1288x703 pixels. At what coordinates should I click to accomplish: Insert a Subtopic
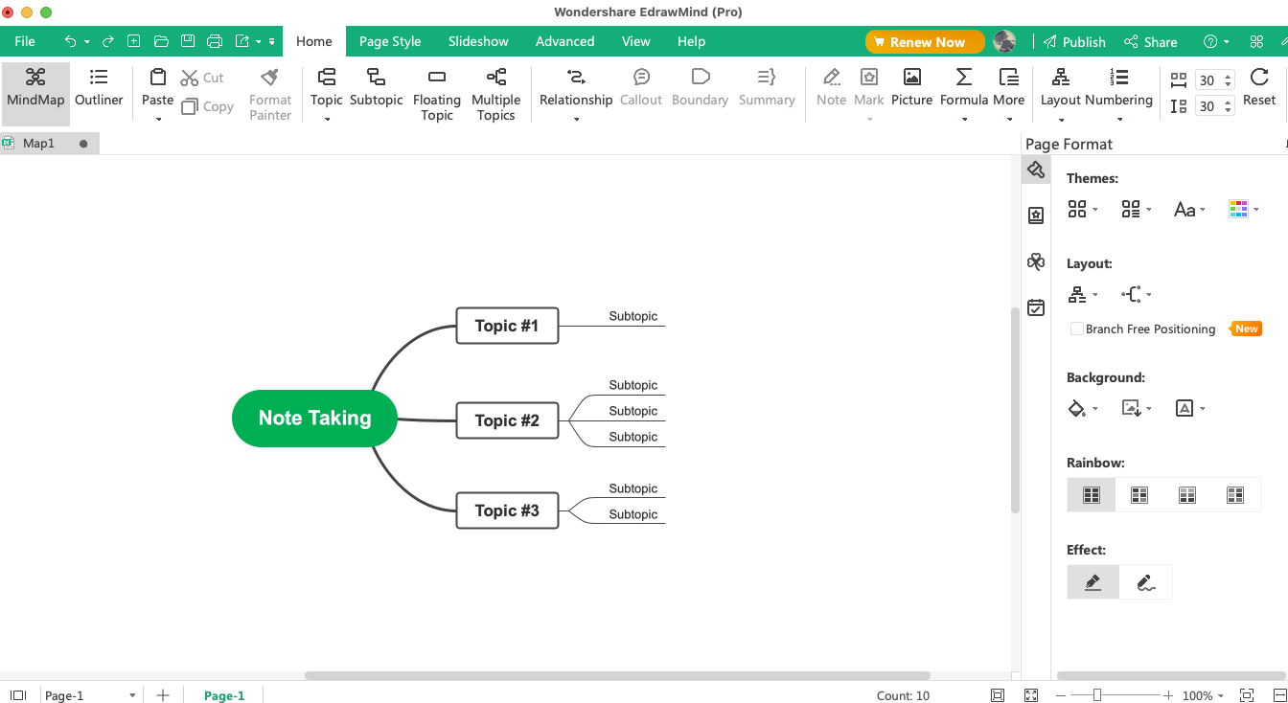pyautogui.click(x=376, y=88)
